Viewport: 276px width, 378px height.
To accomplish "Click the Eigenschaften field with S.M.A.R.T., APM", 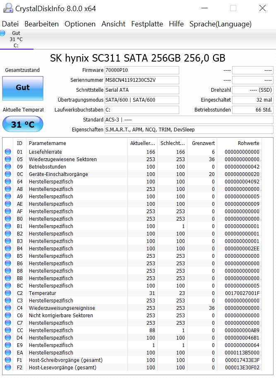I will coord(189,129).
